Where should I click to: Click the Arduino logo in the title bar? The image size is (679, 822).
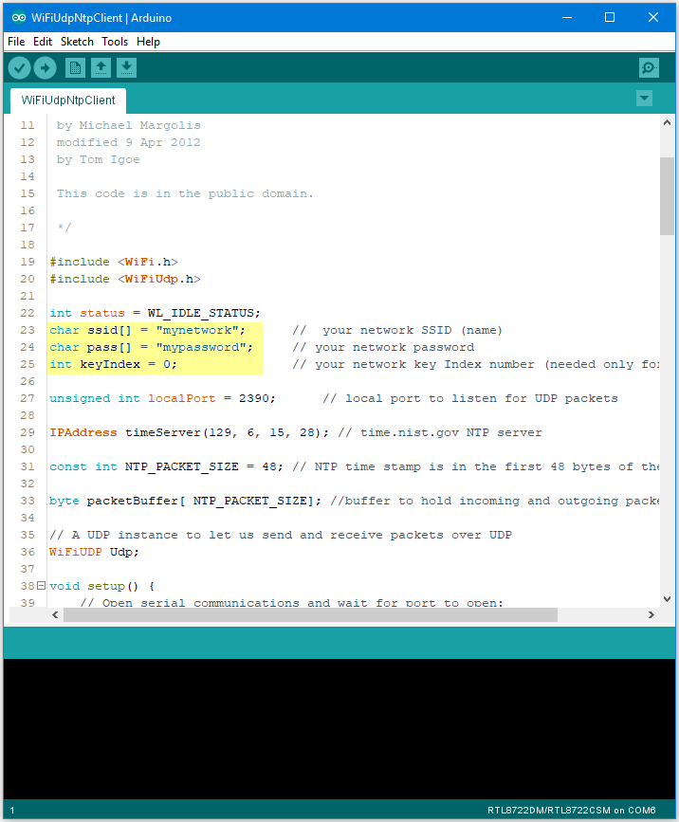(x=19, y=17)
